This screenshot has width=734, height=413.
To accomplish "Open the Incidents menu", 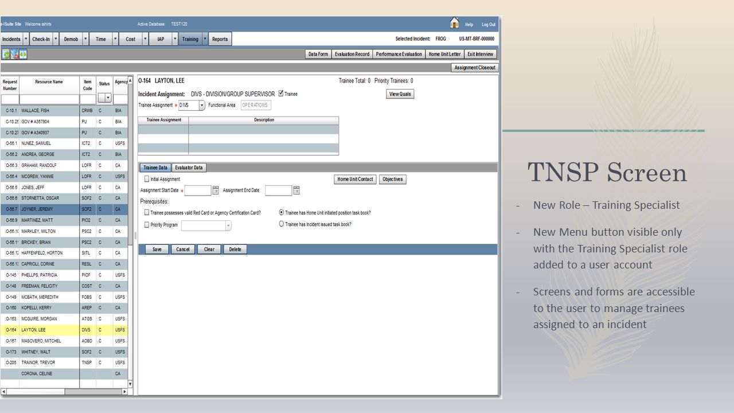I will coord(11,39).
